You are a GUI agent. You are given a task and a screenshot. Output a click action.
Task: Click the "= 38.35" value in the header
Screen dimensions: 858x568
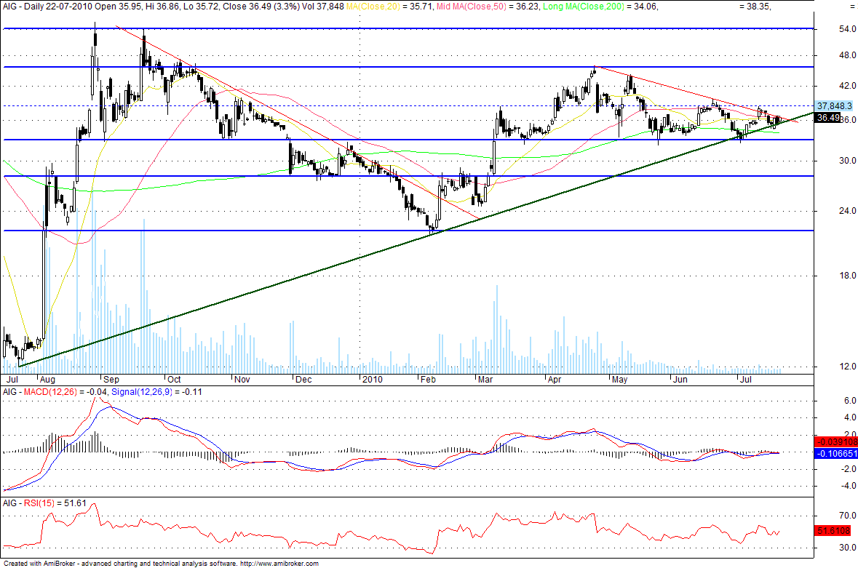pos(755,7)
